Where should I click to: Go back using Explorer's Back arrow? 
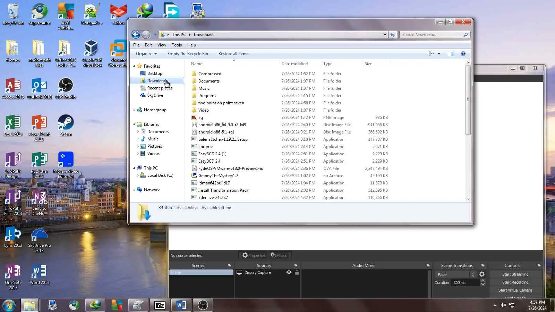(x=136, y=34)
